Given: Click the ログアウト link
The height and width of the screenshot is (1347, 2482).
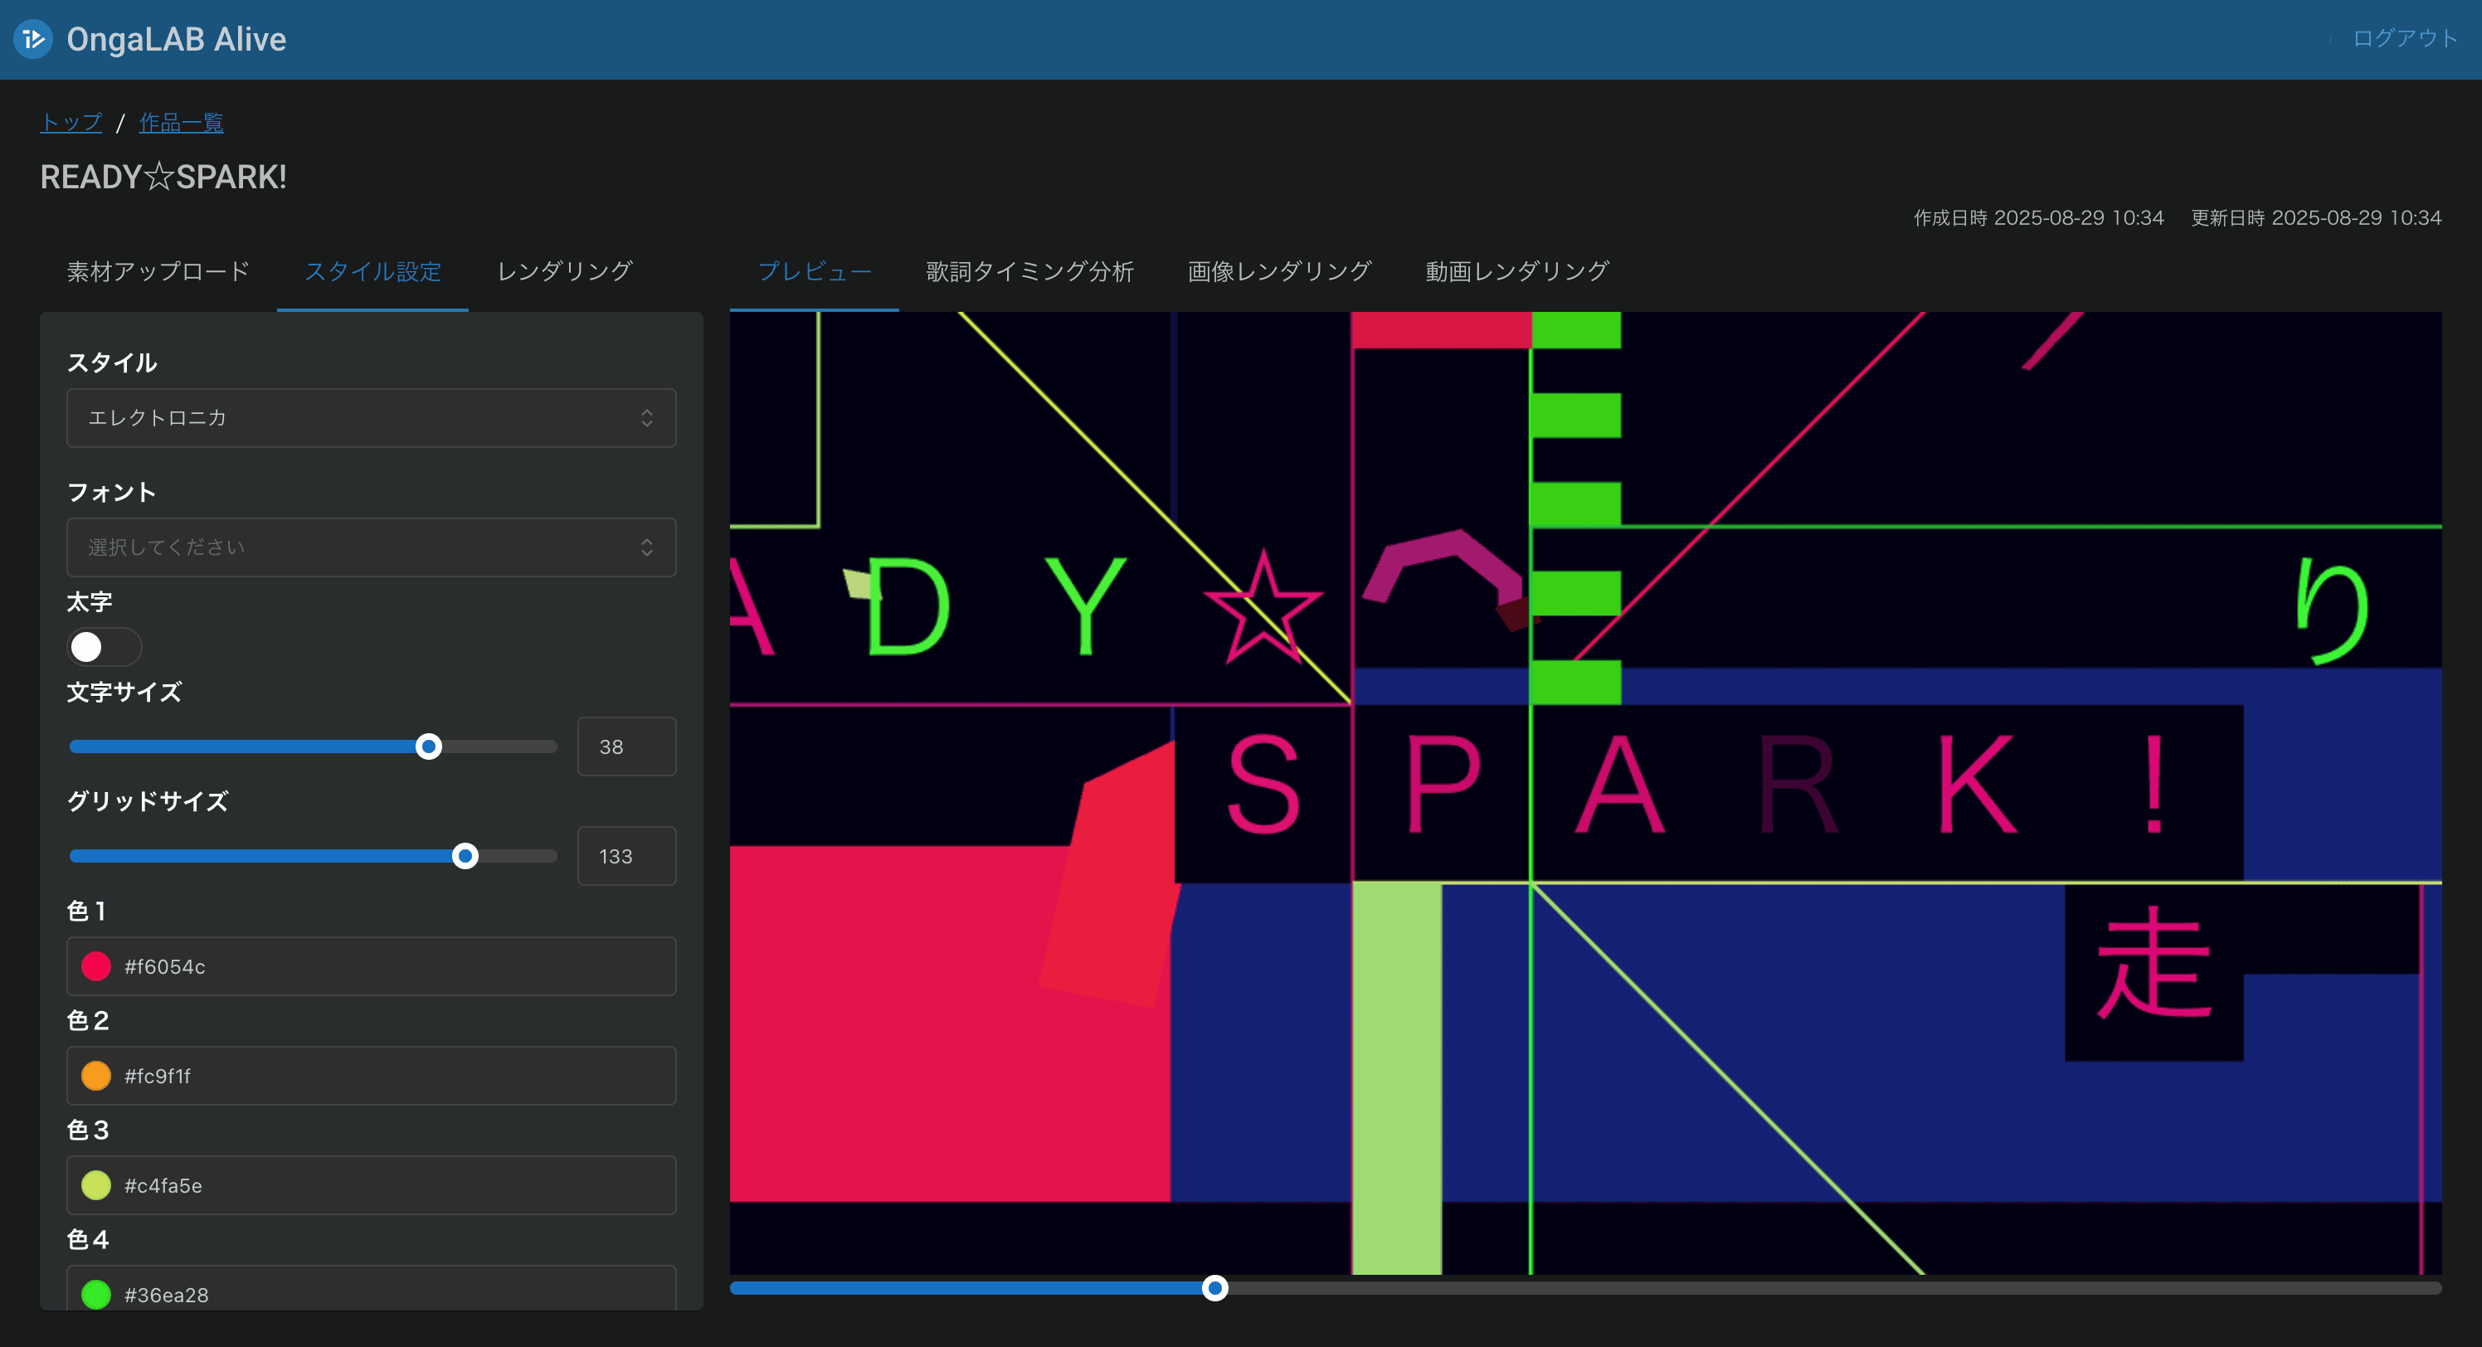Looking at the screenshot, I should click(2403, 38).
